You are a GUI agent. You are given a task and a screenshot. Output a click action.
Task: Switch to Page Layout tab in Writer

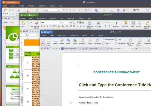click(x=62, y=35)
